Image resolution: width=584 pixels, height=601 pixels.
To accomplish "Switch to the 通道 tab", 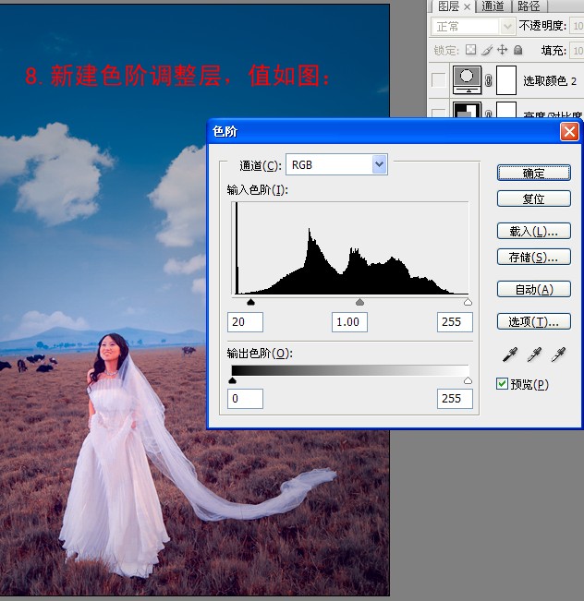I will coord(493,6).
